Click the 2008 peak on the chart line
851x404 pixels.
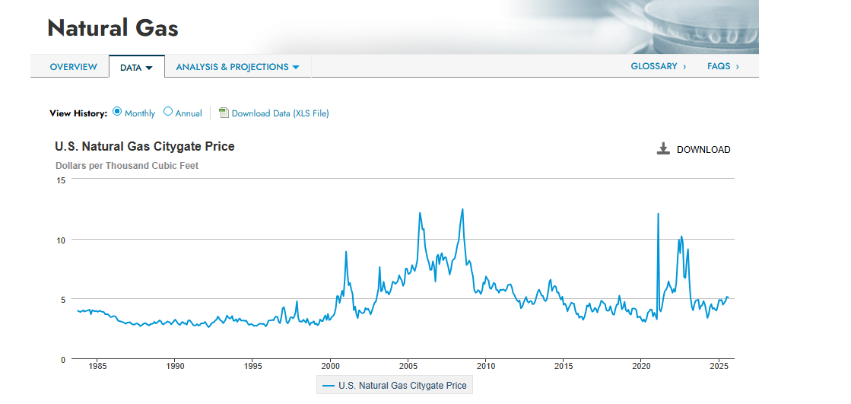[462, 209]
